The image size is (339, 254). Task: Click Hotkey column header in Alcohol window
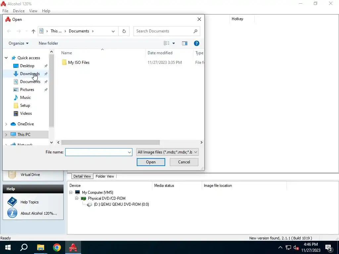(237, 19)
